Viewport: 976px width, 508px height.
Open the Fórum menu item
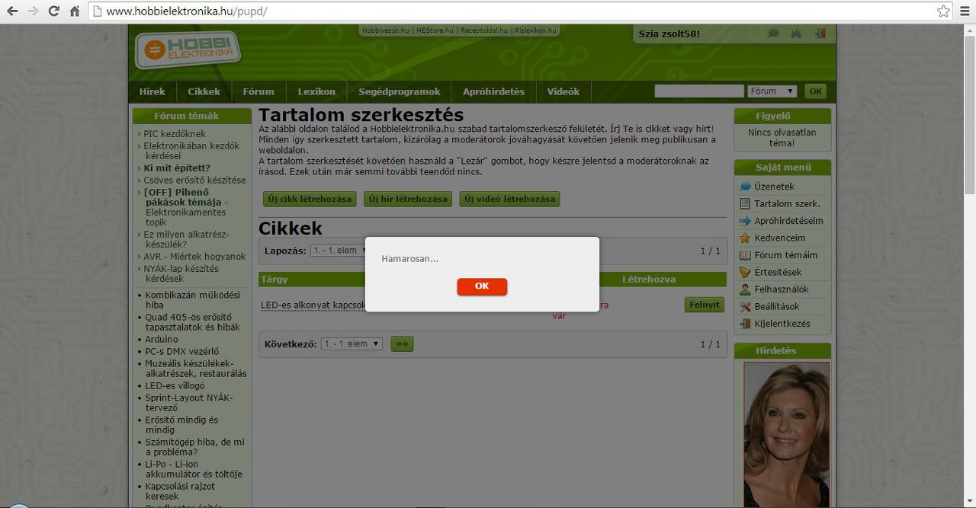pos(258,91)
